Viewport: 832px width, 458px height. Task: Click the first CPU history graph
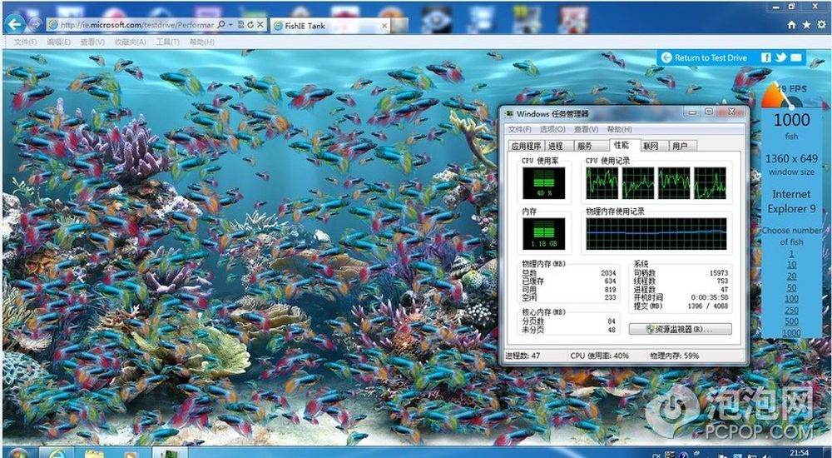click(x=602, y=183)
